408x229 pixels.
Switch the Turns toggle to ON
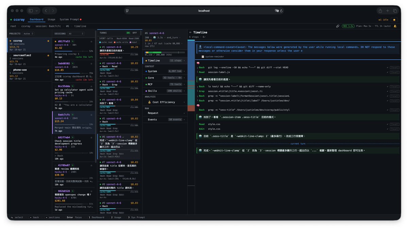[x=128, y=33]
